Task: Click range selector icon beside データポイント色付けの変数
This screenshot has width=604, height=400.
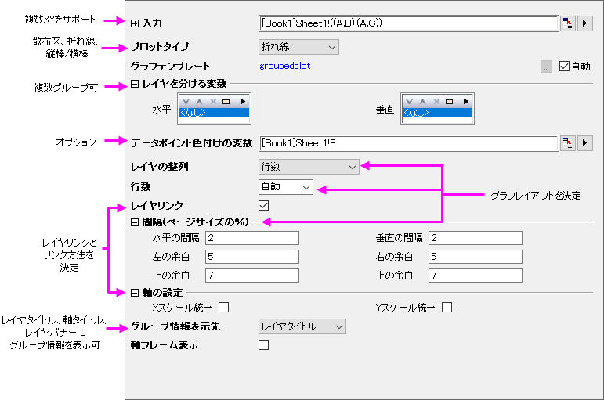Action: point(568,143)
